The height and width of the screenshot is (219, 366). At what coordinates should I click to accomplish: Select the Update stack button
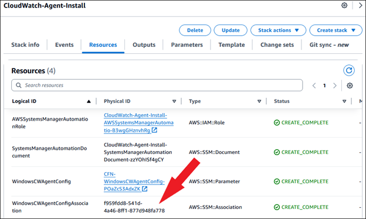click(x=231, y=30)
